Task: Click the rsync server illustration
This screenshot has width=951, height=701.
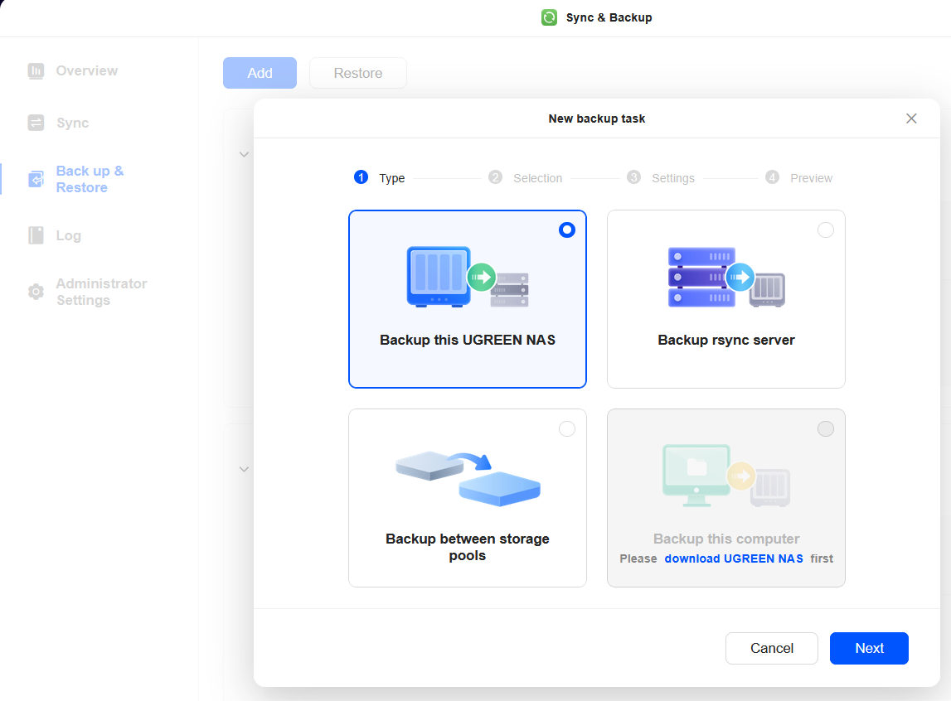Action: [726, 277]
